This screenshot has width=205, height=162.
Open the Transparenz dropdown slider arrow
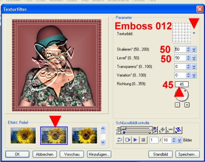(x=194, y=67)
